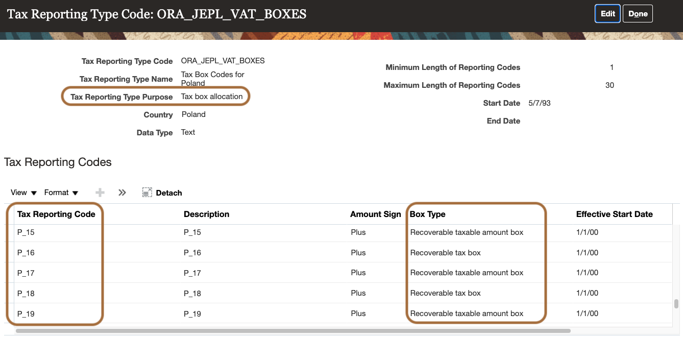
Task: Click the Edit button
Action: [607, 13]
